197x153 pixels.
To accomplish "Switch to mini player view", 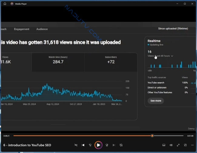I will [x=185, y=145].
